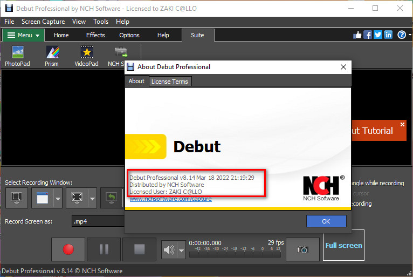Open the Help menu in the menu bar
This screenshot has height=277, width=413.
coord(122,22)
